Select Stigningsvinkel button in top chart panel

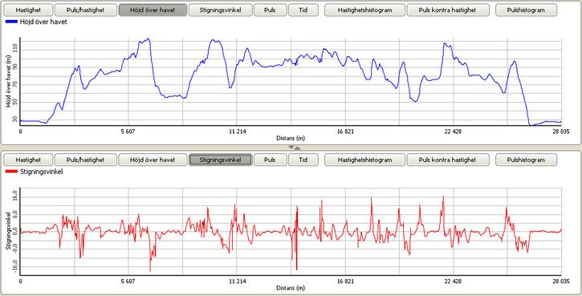coord(221,10)
